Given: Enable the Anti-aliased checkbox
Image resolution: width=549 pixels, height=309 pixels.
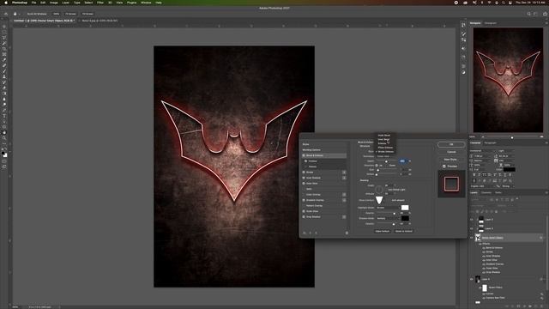Looking at the screenshot, I should 389,200.
